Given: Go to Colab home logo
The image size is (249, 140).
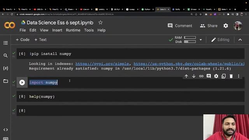Looking at the screenshot, I should [x=10, y=25].
